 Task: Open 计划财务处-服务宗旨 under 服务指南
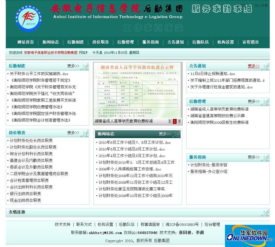click(209, 165)
